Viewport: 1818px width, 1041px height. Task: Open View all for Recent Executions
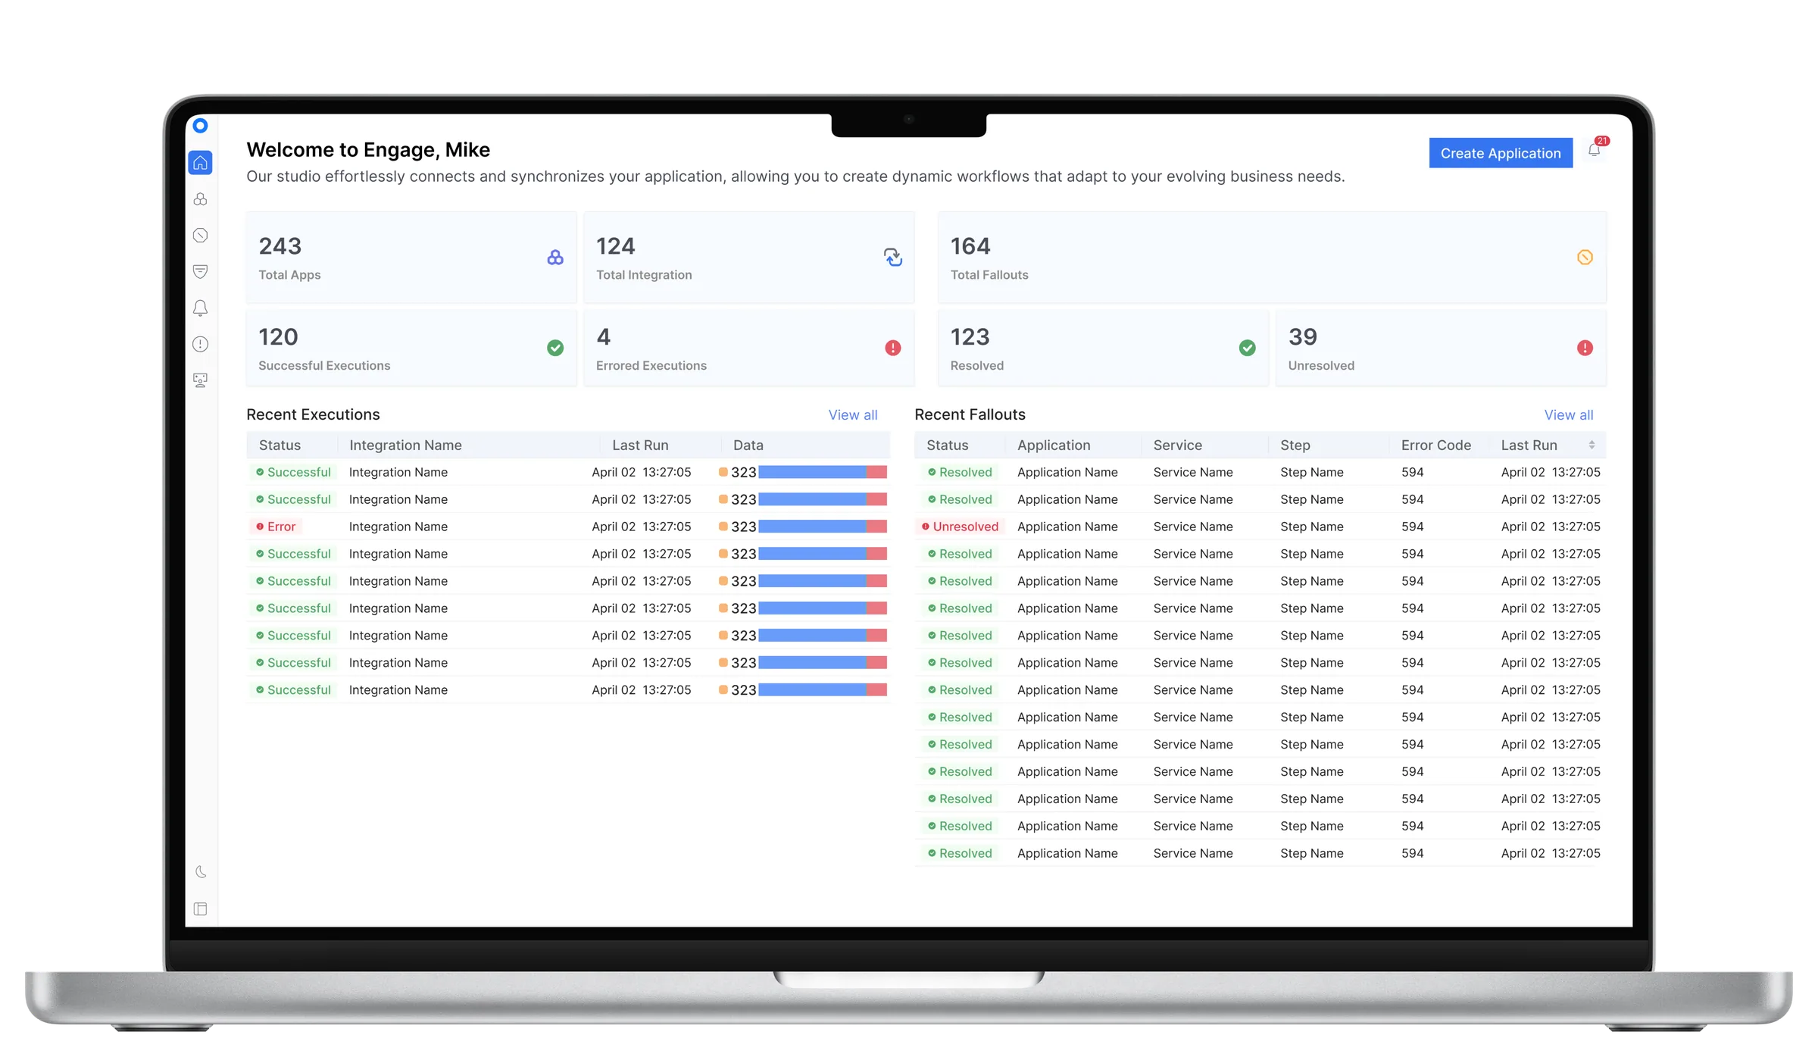point(852,415)
